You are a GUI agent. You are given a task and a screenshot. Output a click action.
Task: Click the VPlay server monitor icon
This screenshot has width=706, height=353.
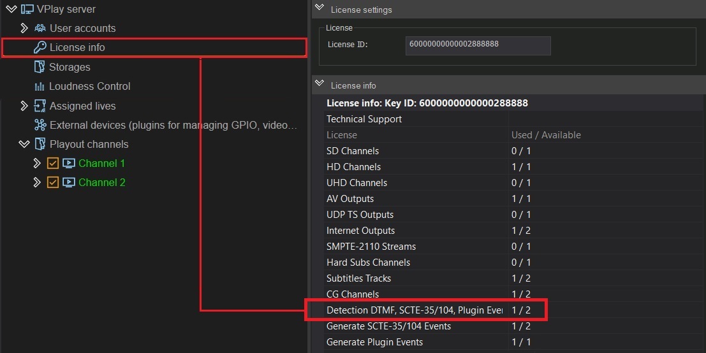tap(27, 9)
